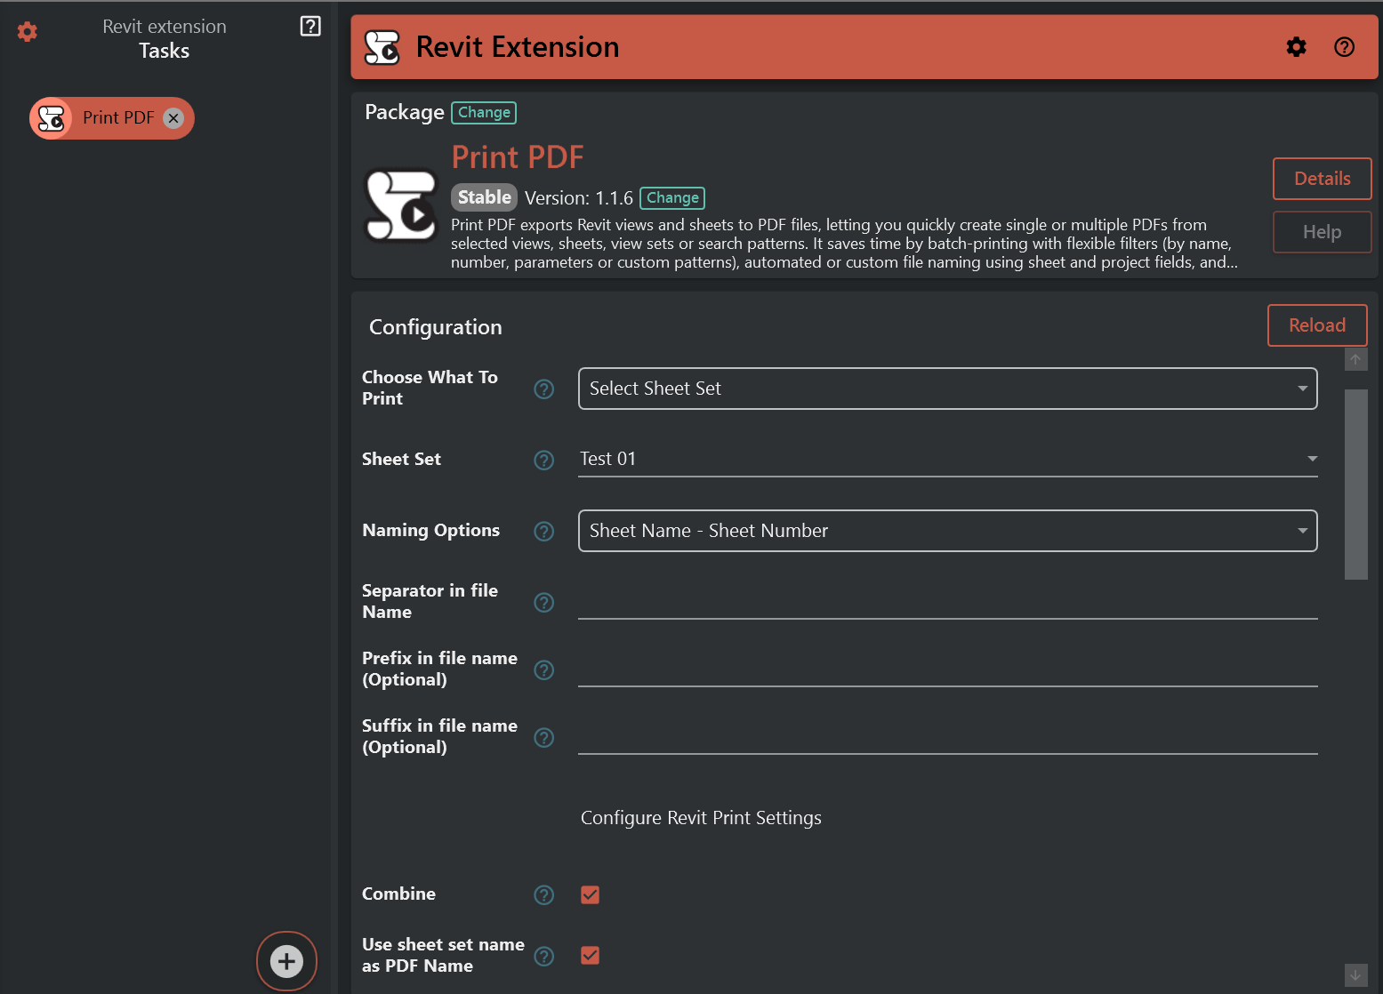1383x994 pixels.
Task: Click Change next to Package
Action: tap(484, 113)
